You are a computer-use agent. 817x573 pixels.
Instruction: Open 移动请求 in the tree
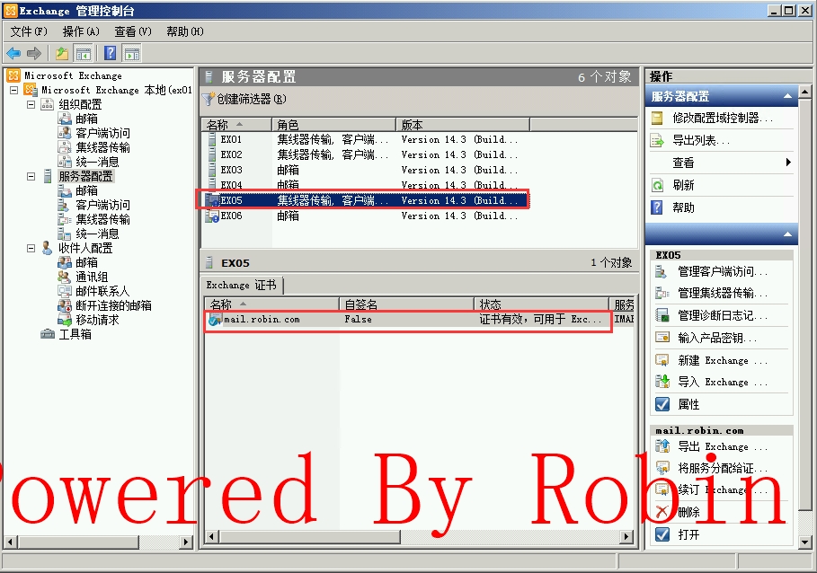pyautogui.click(x=97, y=320)
